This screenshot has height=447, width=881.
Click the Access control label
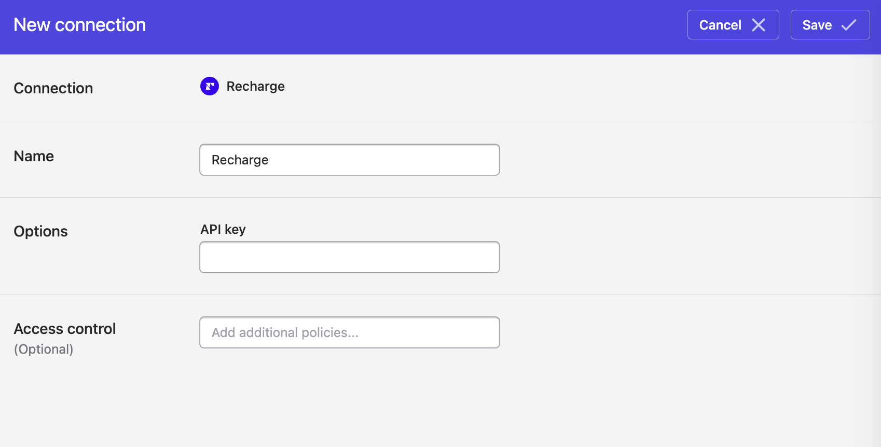click(65, 329)
